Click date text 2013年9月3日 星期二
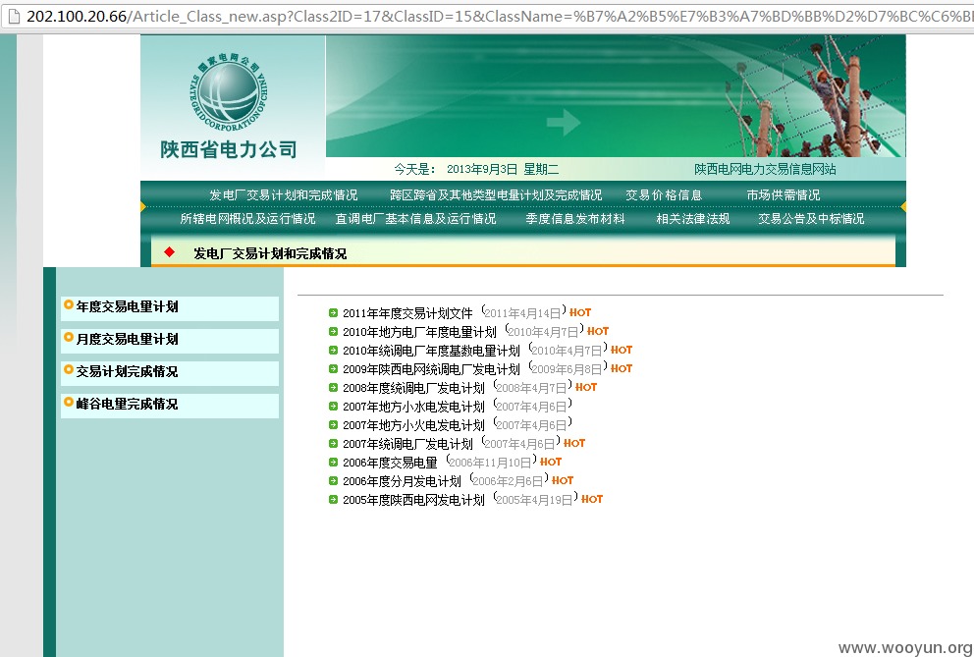Viewport: 974px width, 657px height. 503,169
